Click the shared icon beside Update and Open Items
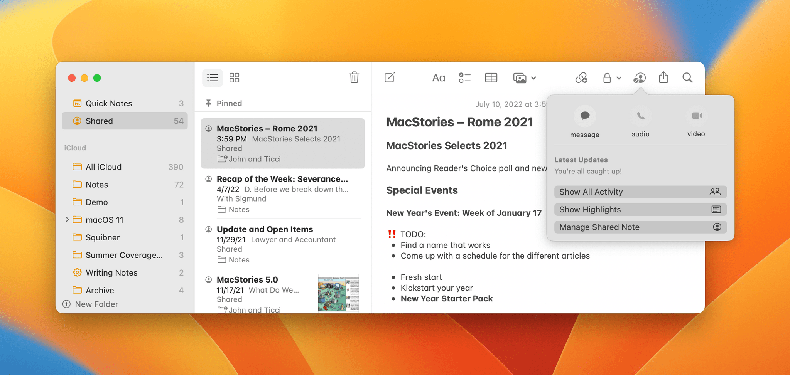The height and width of the screenshot is (375, 790). coord(209,229)
